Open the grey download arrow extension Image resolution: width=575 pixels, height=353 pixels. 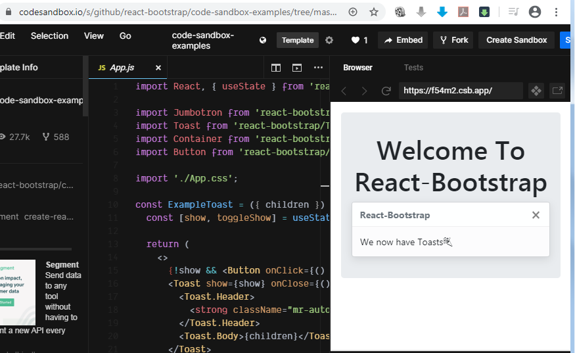(x=421, y=12)
